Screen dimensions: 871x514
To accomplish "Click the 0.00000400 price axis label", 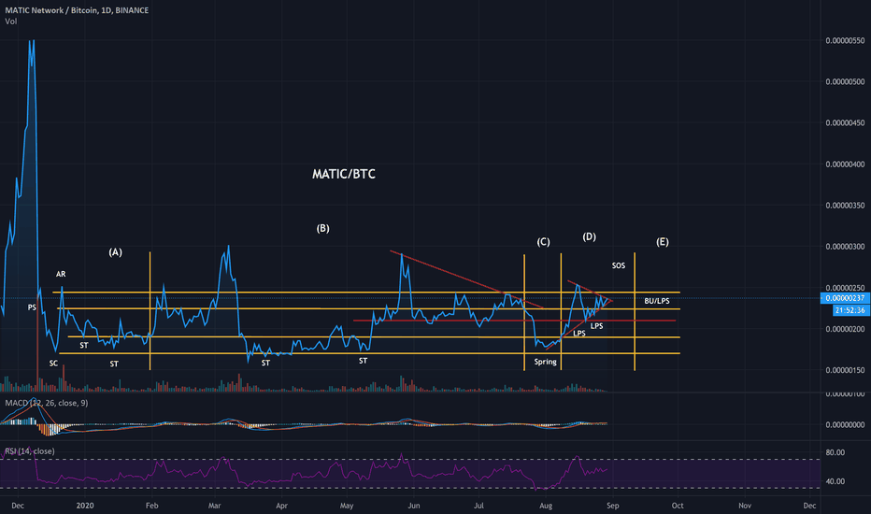I will [x=845, y=164].
